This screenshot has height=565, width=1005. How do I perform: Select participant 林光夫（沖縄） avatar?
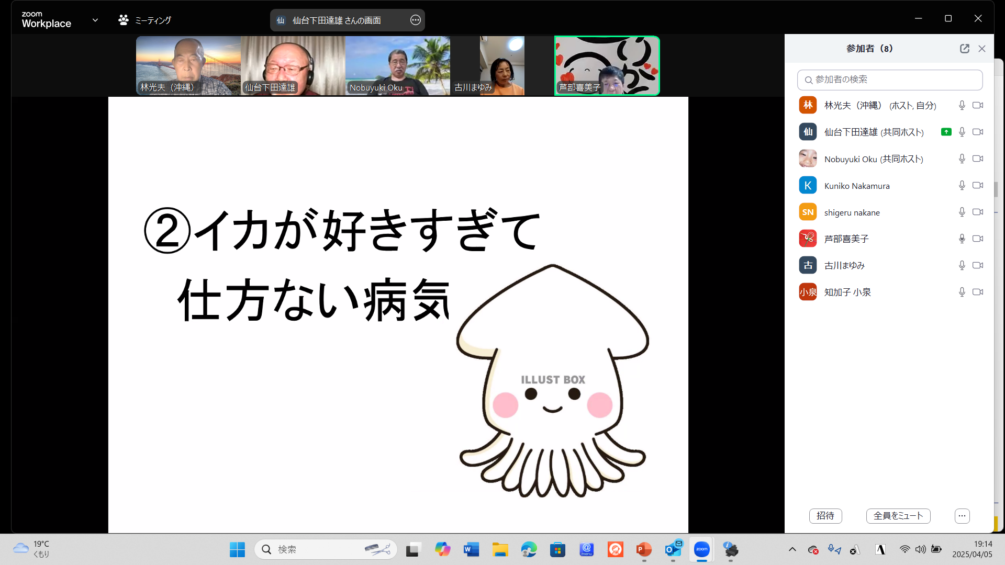click(x=808, y=105)
